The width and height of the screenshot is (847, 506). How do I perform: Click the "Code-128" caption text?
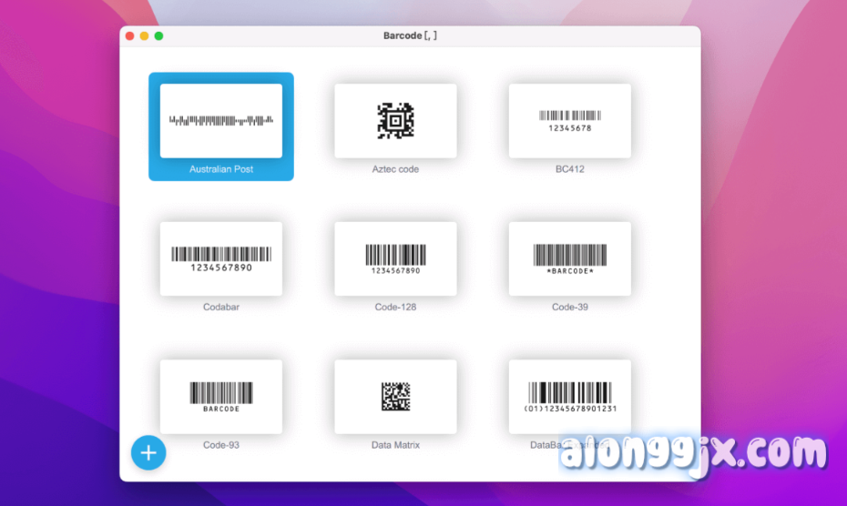(395, 308)
